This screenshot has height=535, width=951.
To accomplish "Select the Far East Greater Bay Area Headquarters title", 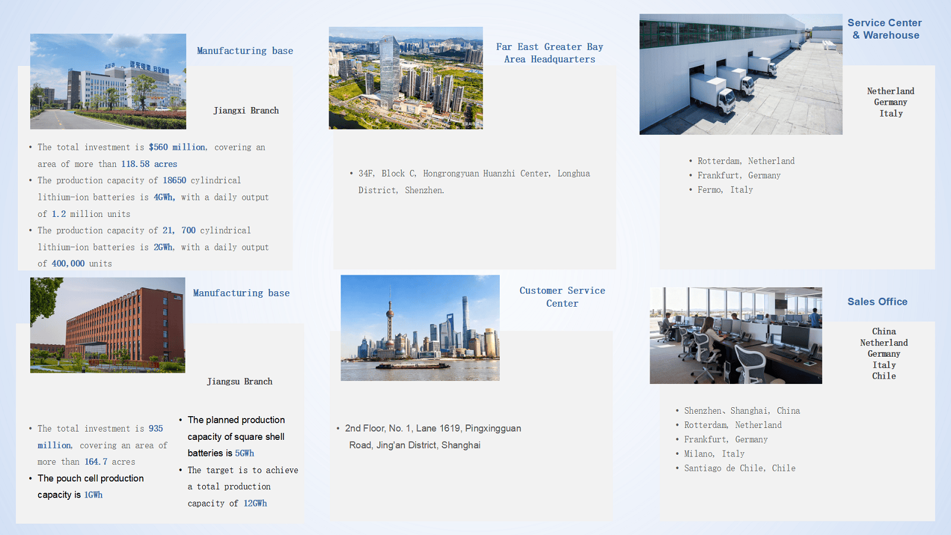I will point(549,53).
